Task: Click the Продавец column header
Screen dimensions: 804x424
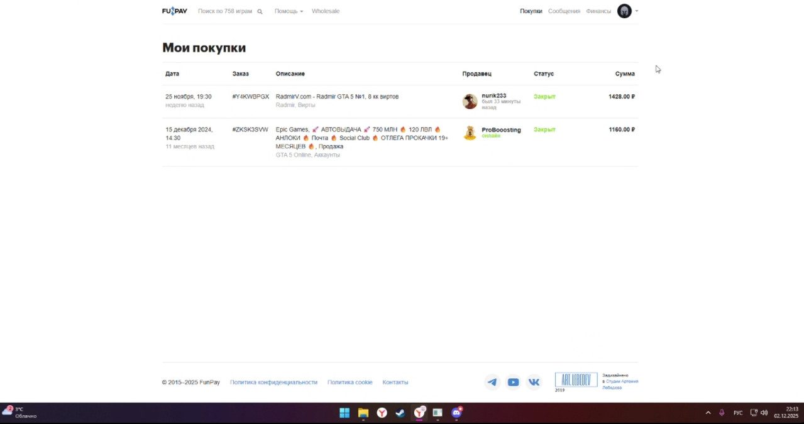Action: (476, 73)
